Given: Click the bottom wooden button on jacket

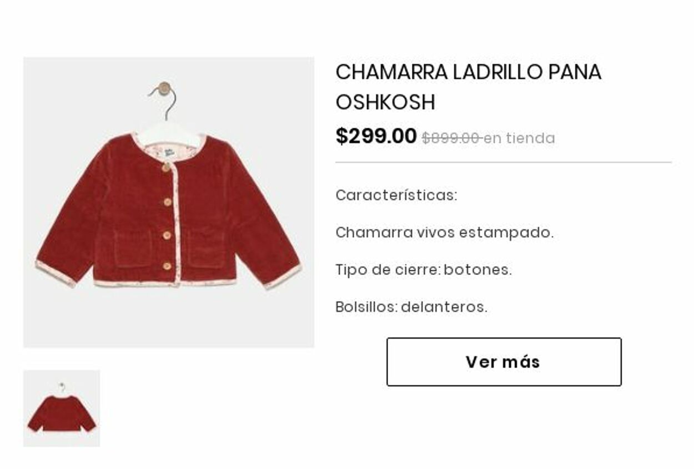Looking at the screenshot, I should [x=167, y=266].
